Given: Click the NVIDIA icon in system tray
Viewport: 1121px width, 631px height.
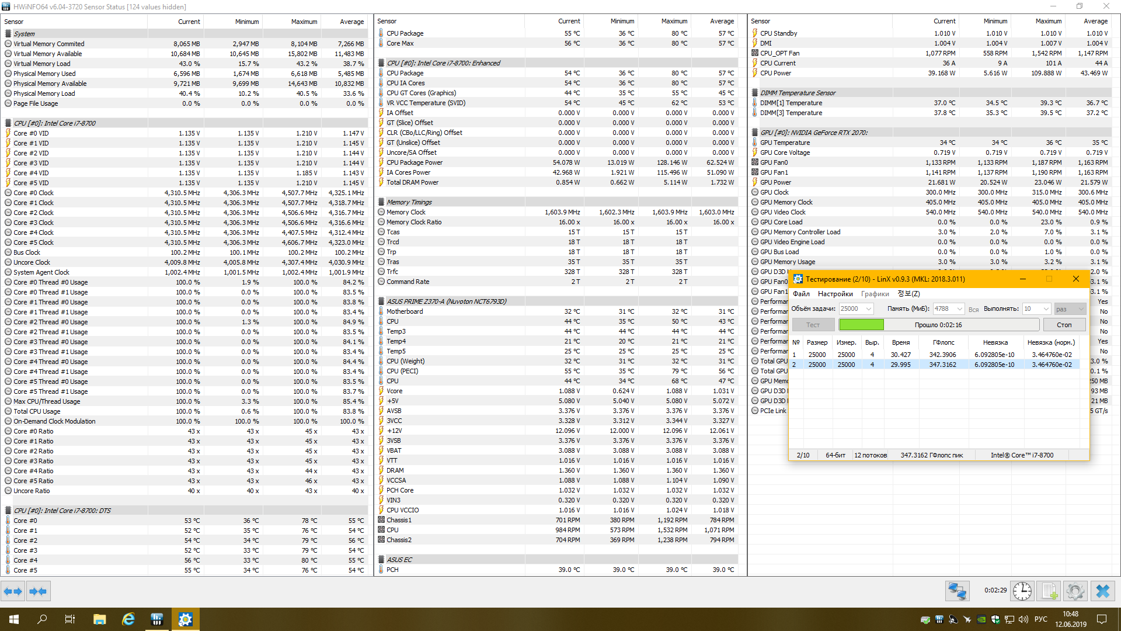Looking at the screenshot, I should [981, 619].
